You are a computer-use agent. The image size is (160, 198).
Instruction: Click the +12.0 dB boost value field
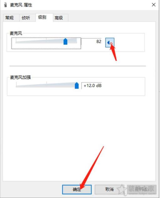pyautogui.click(x=92, y=86)
